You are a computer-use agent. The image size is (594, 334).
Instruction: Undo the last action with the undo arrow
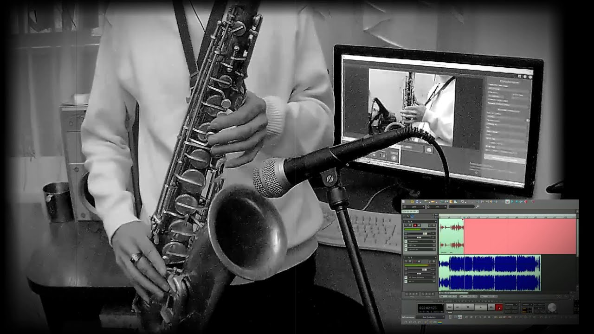(x=463, y=201)
